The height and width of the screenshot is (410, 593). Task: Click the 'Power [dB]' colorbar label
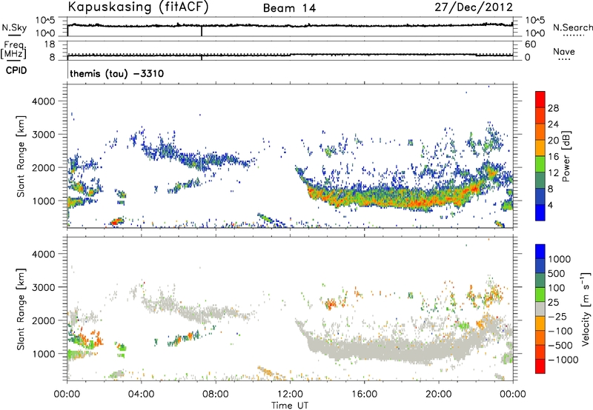pyautogui.click(x=566, y=156)
